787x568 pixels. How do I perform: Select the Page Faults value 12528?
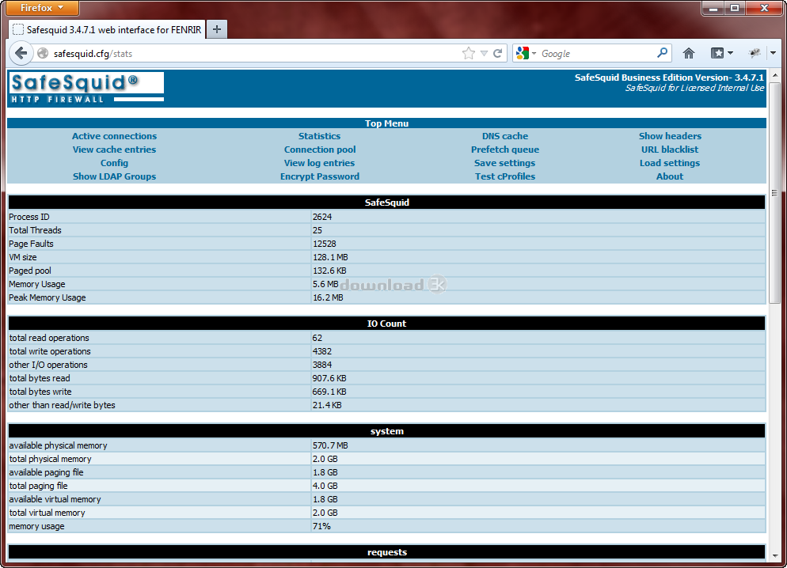pos(325,244)
